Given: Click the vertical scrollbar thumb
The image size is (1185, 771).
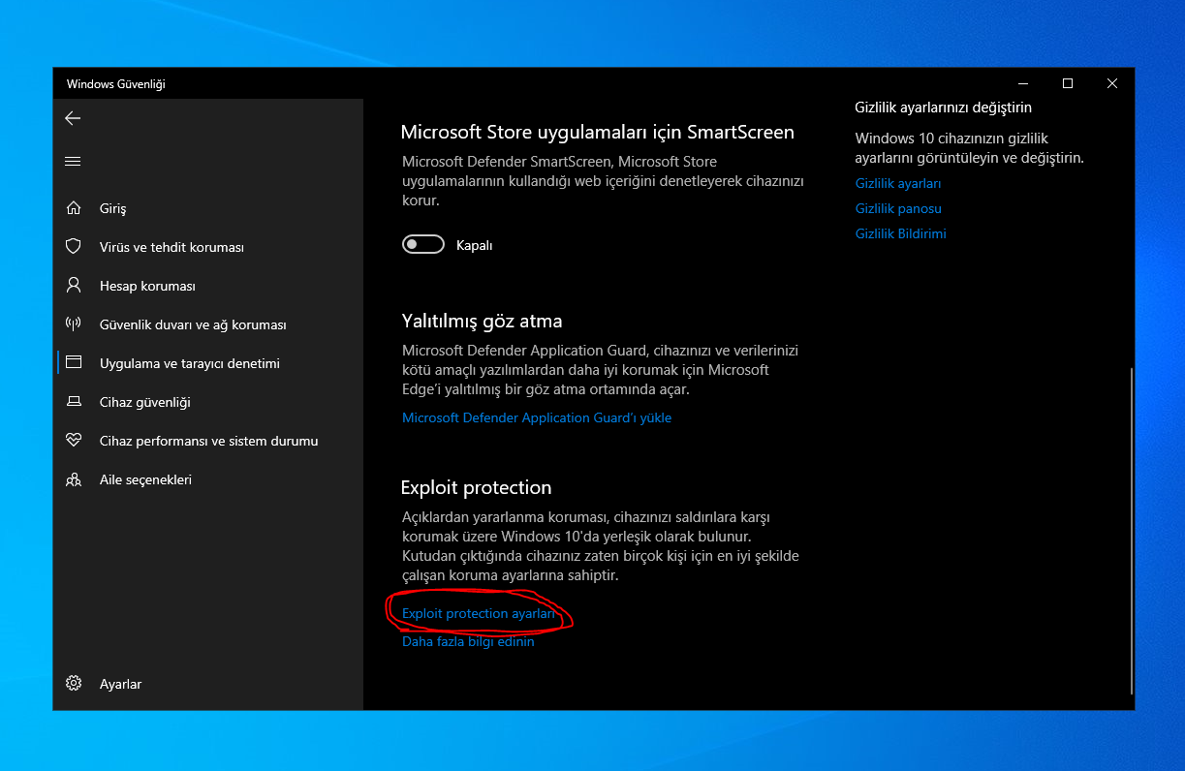Looking at the screenshot, I should pyautogui.click(x=1131, y=531).
